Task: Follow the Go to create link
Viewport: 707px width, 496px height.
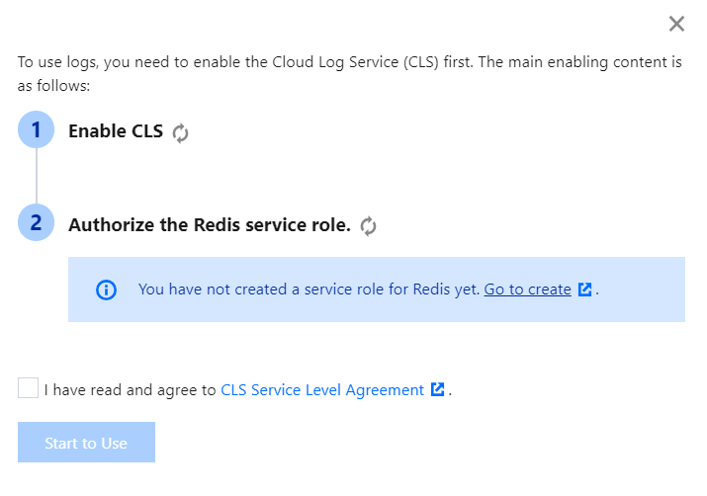Action: (527, 289)
